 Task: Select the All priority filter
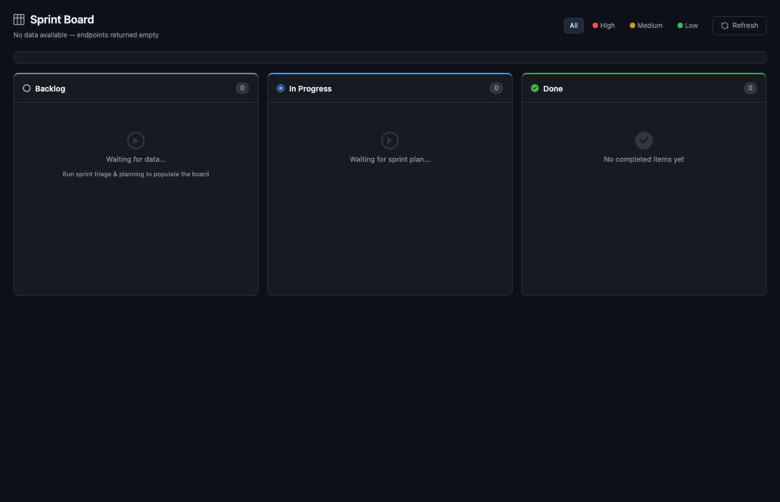pos(573,26)
